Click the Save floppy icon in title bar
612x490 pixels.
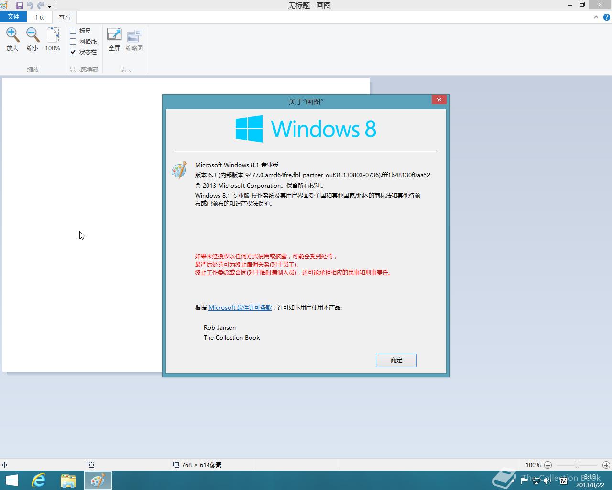20,6
